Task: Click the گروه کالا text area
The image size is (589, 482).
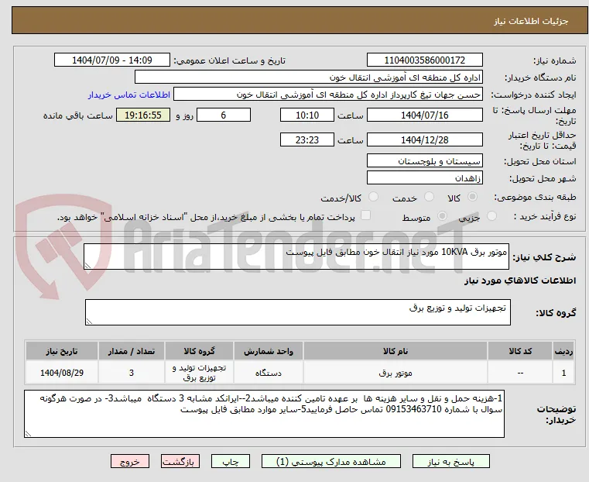Action: pos(298,312)
